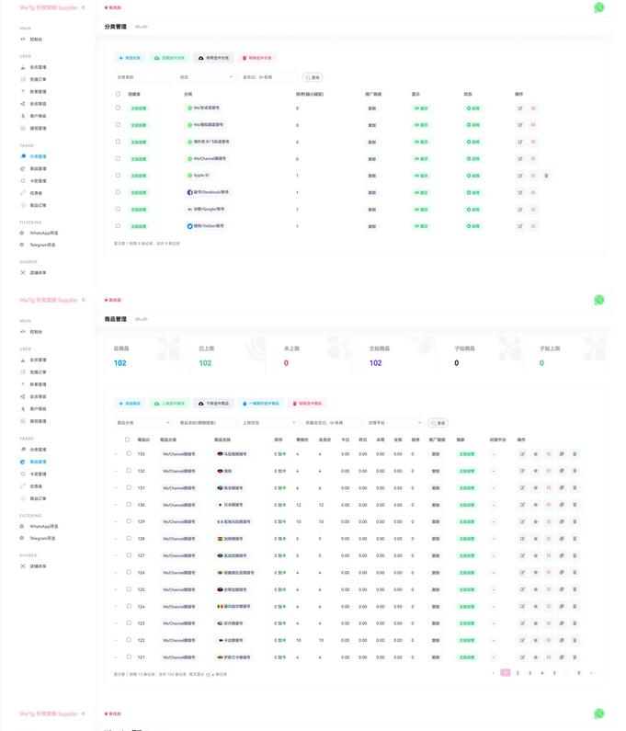Click the edit icon for product 133

point(523,454)
